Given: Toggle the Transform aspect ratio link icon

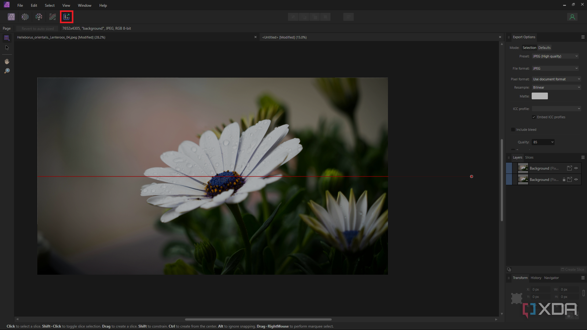Looking at the screenshot, I should point(584,293).
